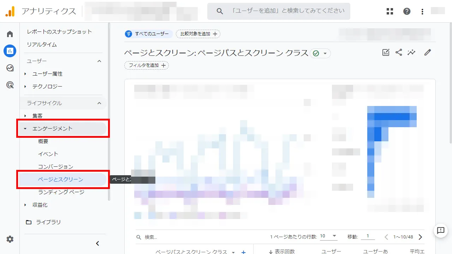Select イベント under エンゲージメント

pyautogui.click(x=48, y=154)
